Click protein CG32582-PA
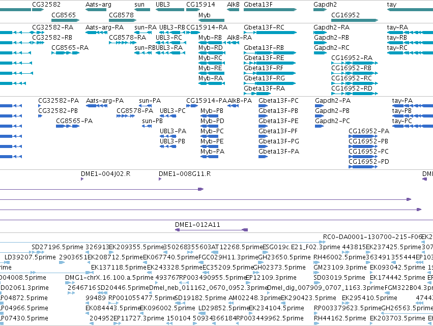Image resolution: width=433 pixels, height=326 pixels. click(x=40, y=106)
